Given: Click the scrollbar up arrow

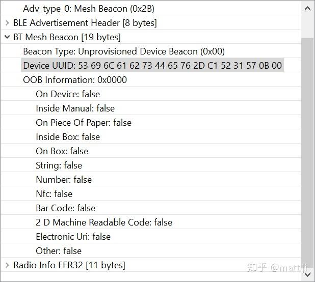Looking at the screenshot, I should tap(307, 8).
